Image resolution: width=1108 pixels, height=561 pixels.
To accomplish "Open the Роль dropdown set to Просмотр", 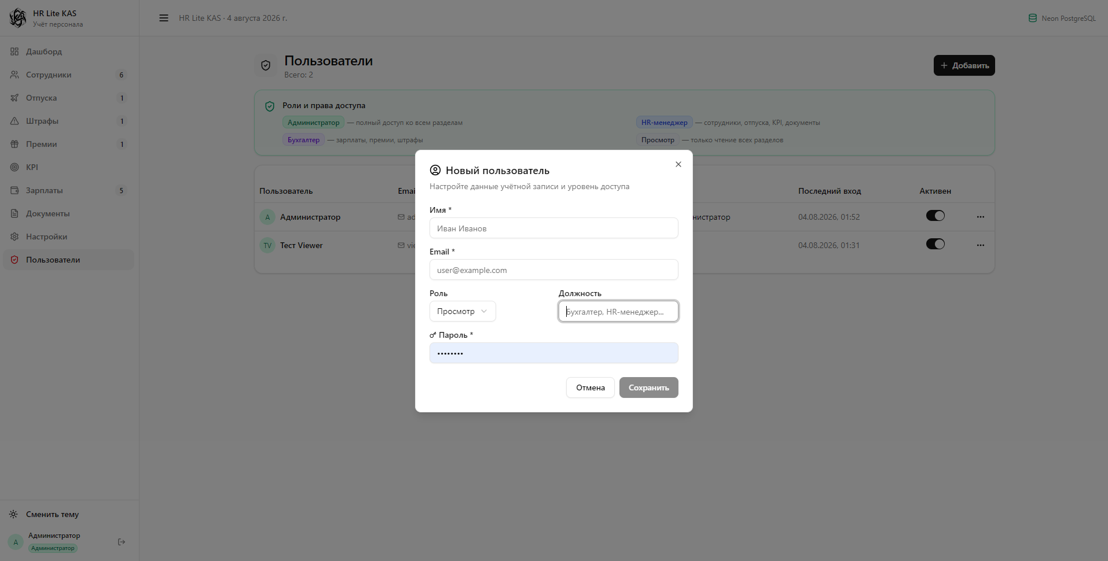I will [x=463, y=311].
